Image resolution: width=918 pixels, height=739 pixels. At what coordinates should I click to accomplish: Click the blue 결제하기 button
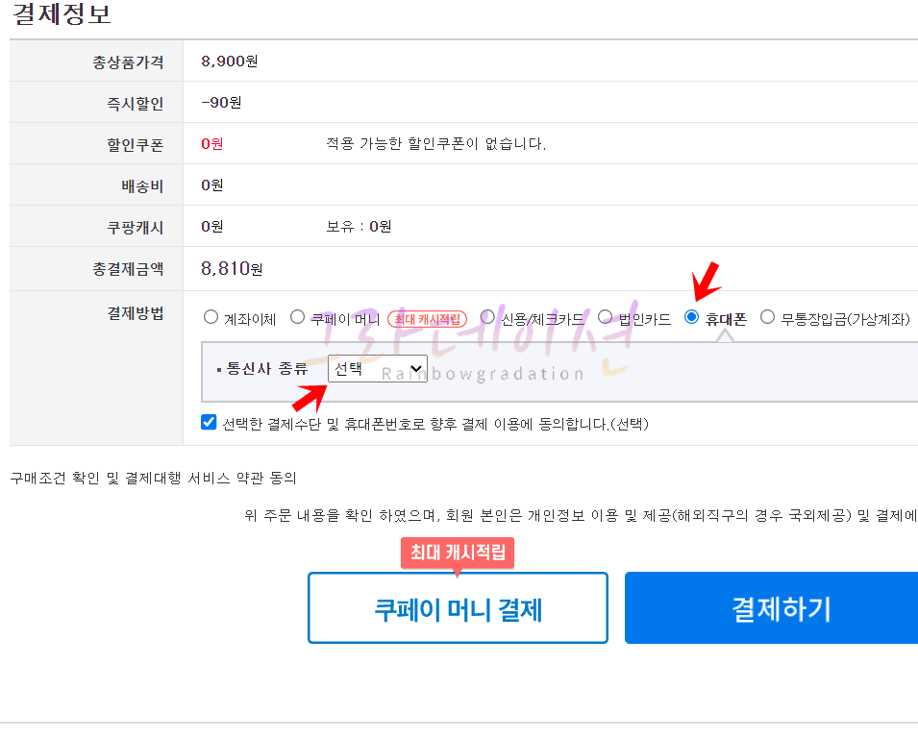(771, 608)
